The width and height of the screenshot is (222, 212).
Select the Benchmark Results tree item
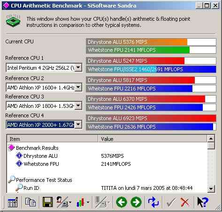tap(37, 148)
